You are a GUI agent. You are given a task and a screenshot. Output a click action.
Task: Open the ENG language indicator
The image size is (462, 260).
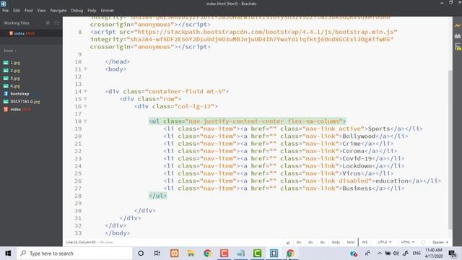[x=417, y=253]
